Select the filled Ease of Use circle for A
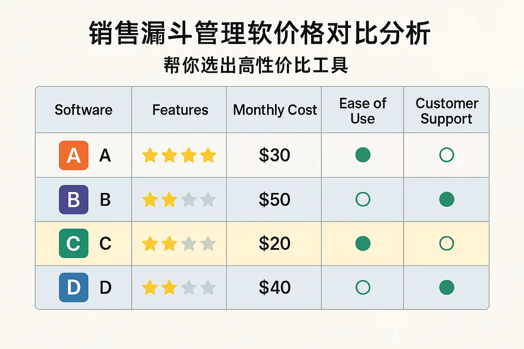Image resolution: width=524 pixels, height=349 pixels. (363, 155)
